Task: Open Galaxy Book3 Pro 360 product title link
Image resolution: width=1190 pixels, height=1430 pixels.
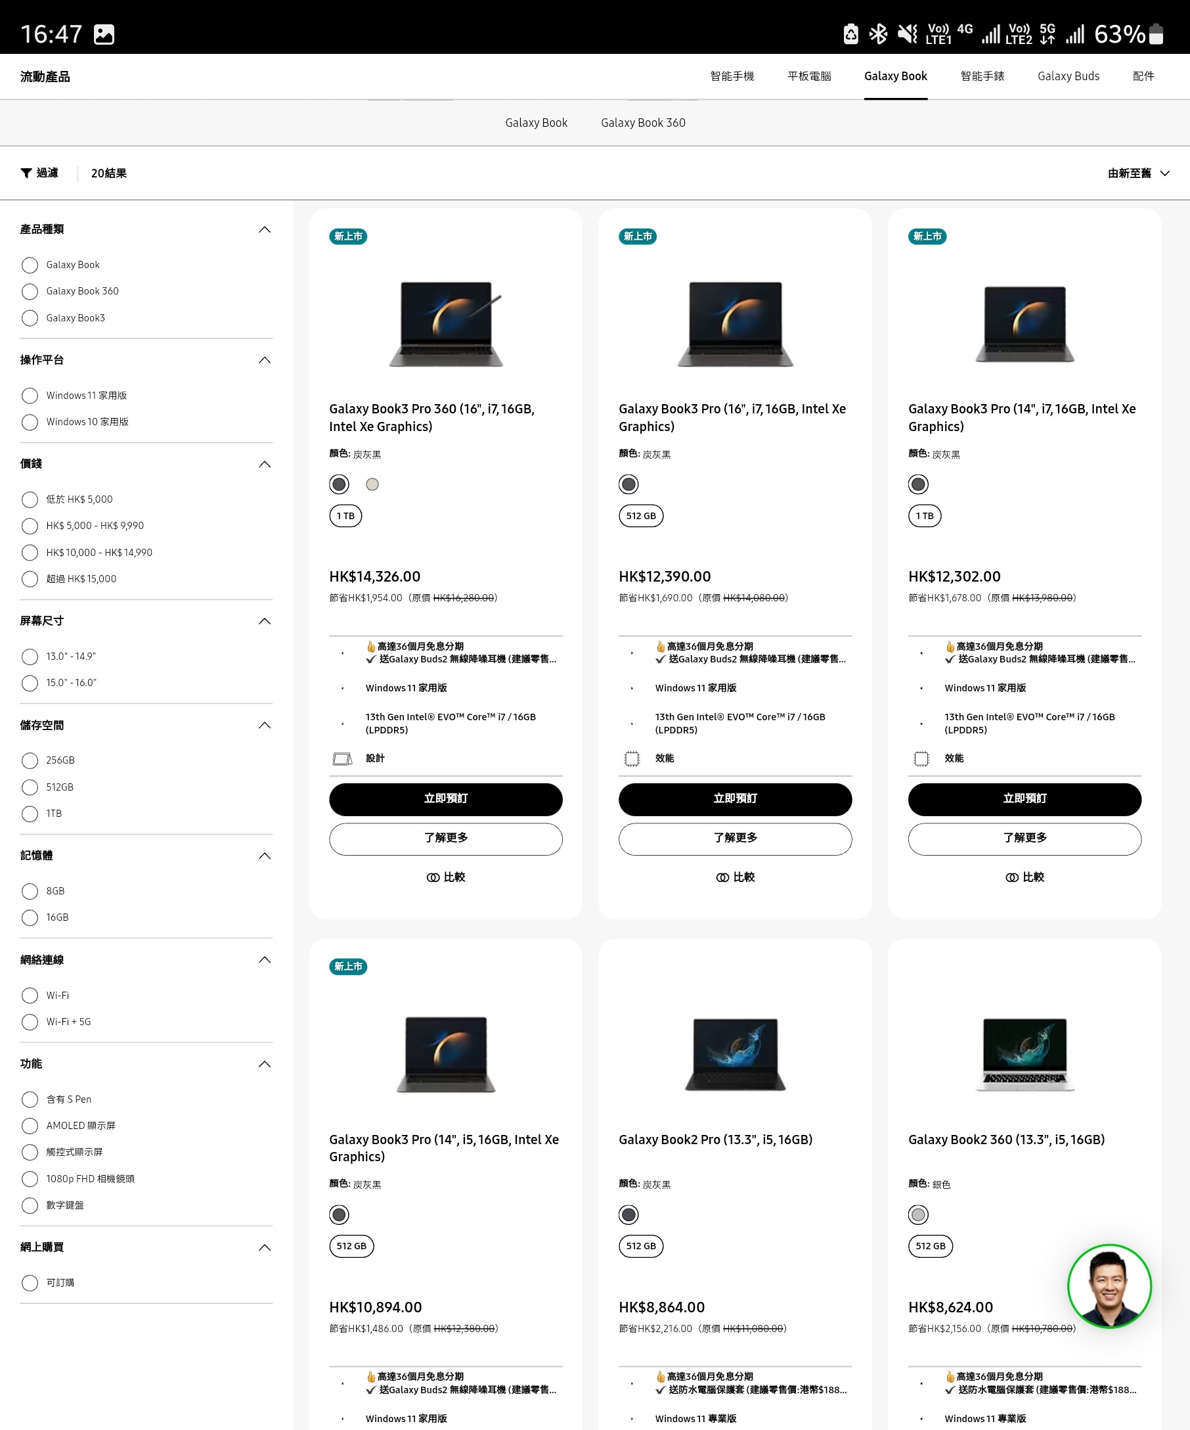Action: click(x=432, y=417)
